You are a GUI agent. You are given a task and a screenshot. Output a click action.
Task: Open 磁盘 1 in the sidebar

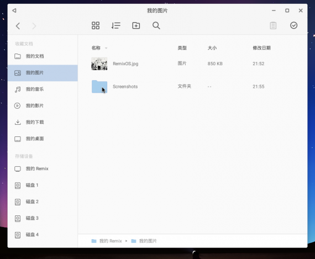tap(43, 185)
